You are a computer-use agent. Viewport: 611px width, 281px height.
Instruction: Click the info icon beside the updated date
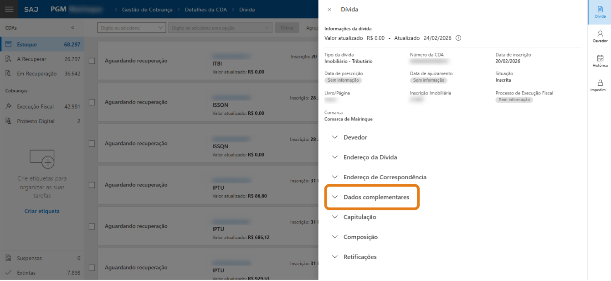[x=458, y=38]
